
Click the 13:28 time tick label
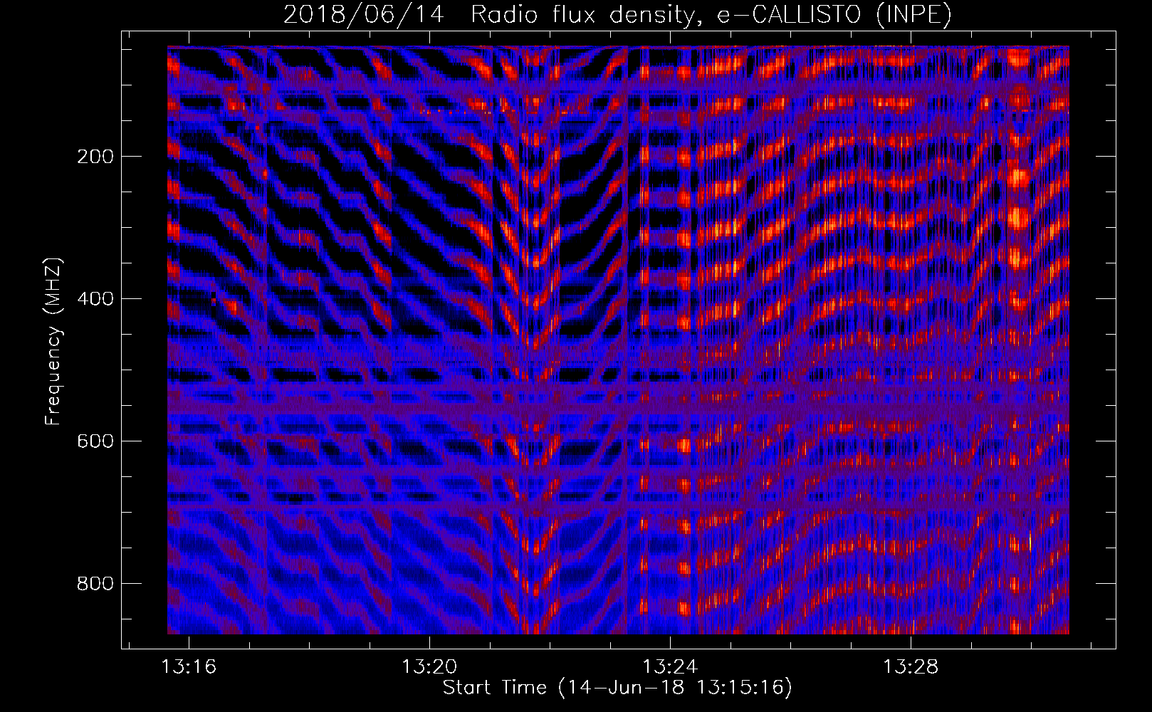point(911,667)
